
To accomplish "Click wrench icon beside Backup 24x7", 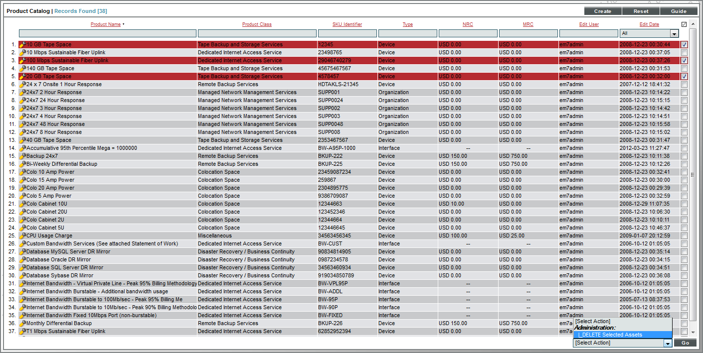I will [x=22, y=156].
